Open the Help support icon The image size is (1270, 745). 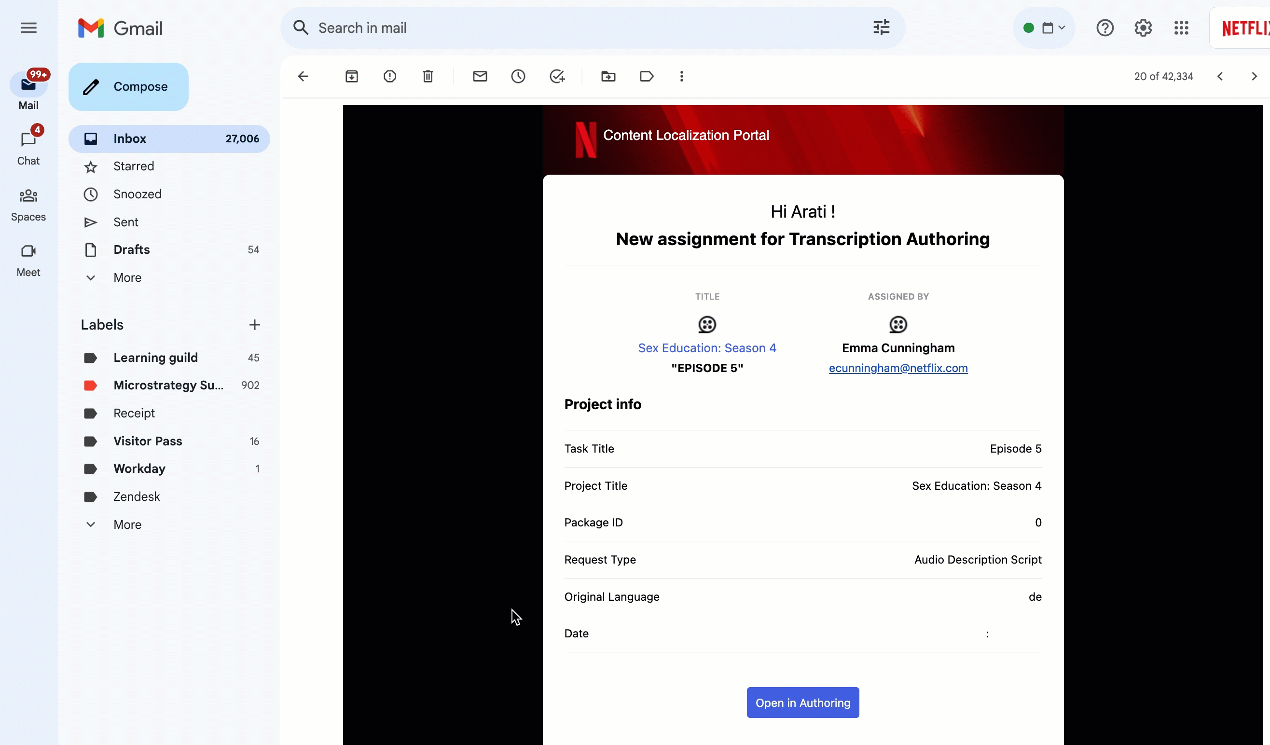pyautogui.click(x=1104, y=28)
